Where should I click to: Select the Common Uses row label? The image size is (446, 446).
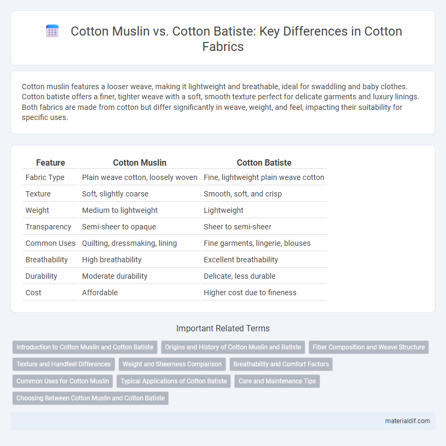click(x=50, y=243)
